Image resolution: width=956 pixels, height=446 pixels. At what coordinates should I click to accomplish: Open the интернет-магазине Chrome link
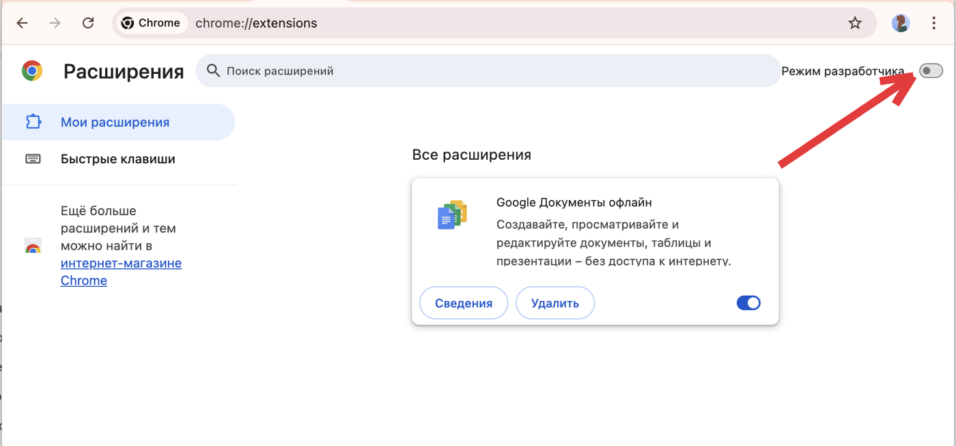coord(121,272)
